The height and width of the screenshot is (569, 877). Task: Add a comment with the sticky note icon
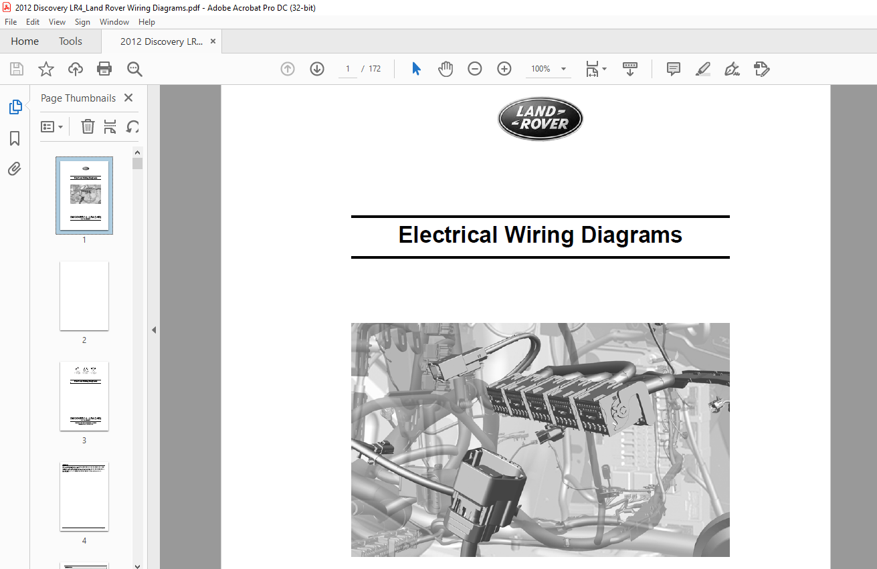(674, 69)
